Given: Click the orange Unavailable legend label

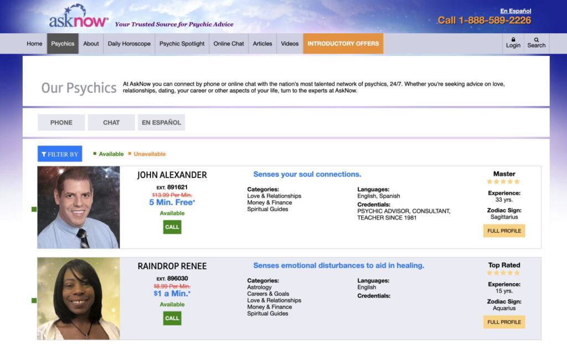Looking at the screenshot, I should tap(150, 154).
